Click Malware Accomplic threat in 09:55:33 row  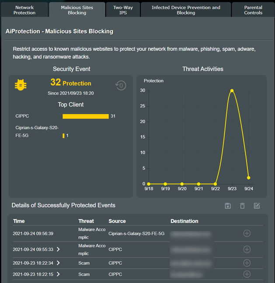(x=92, y=250)
